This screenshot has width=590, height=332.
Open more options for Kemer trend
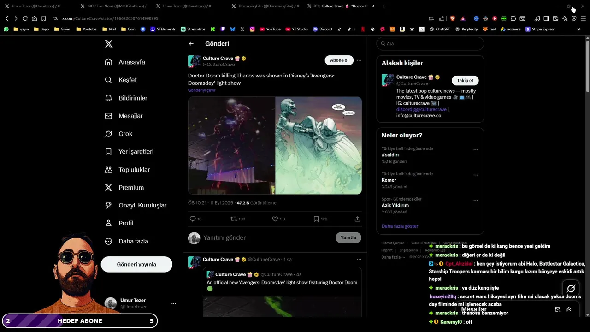476,175
